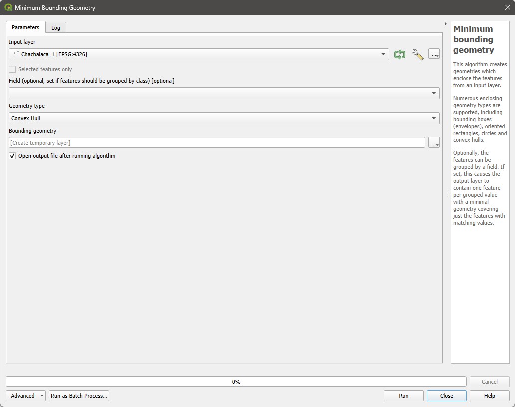Open the Geometry type Convex Hull dropdown
This screenshot has height=407, width=515.
pos(224,118)
